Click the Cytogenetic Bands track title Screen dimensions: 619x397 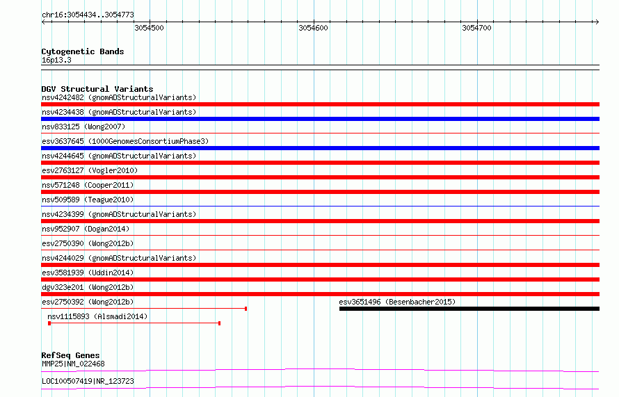coord(83,51)
